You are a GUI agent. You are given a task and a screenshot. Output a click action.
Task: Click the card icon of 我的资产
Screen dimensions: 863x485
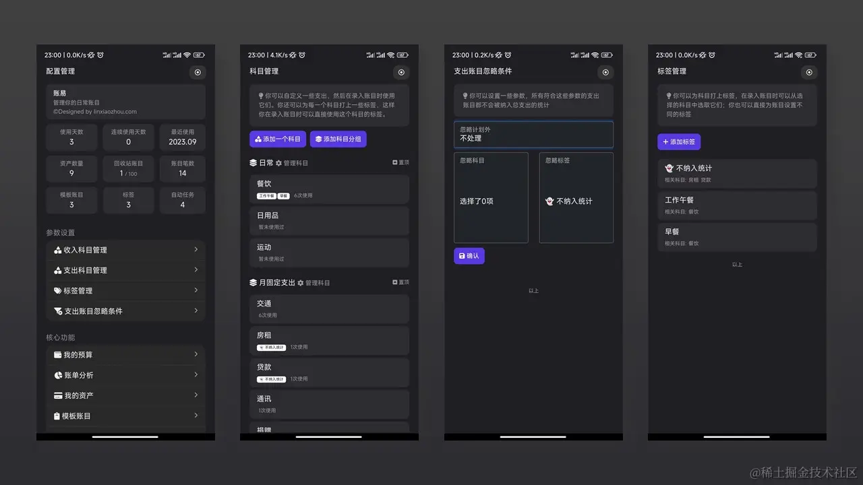(58, 395)
